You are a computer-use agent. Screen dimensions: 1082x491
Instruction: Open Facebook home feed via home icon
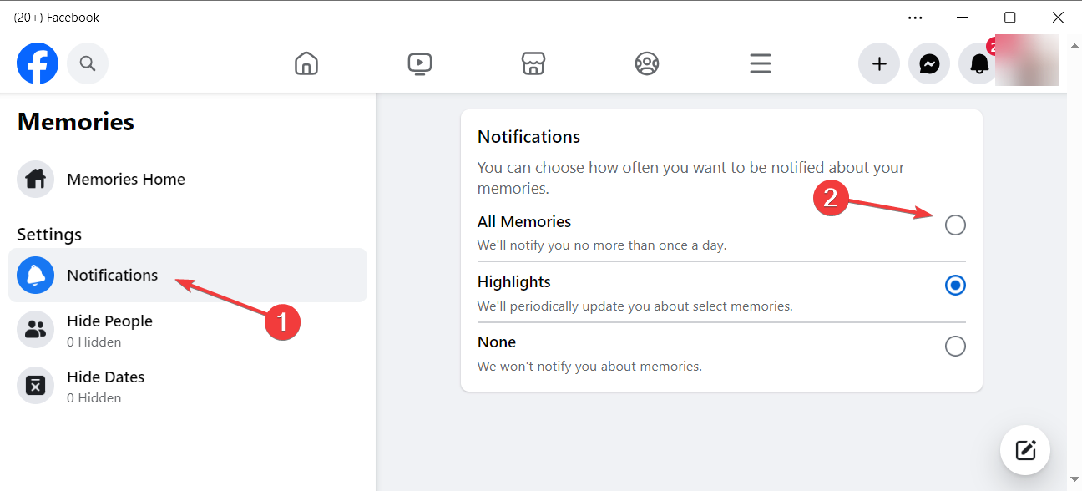pyautogui.click(x=306, y=63)
